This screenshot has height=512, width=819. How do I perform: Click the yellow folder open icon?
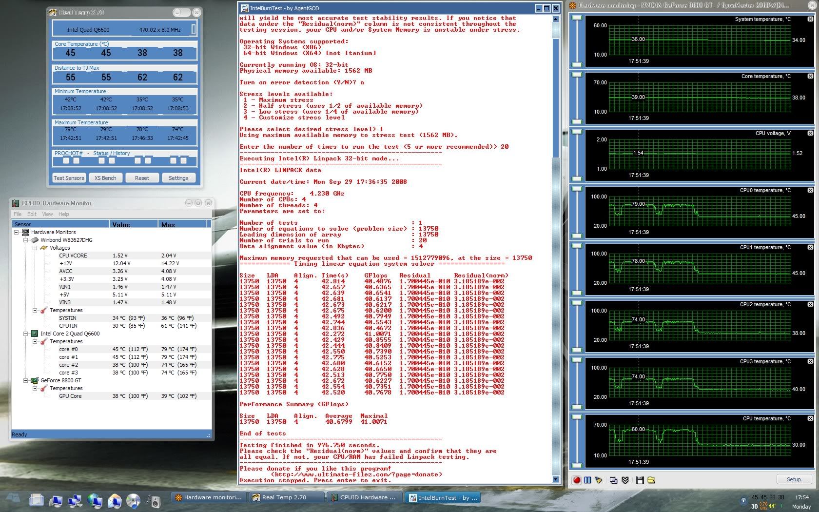651,480
